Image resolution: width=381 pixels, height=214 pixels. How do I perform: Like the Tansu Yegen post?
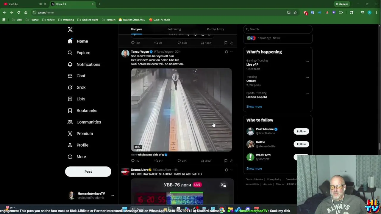(182, 161)
